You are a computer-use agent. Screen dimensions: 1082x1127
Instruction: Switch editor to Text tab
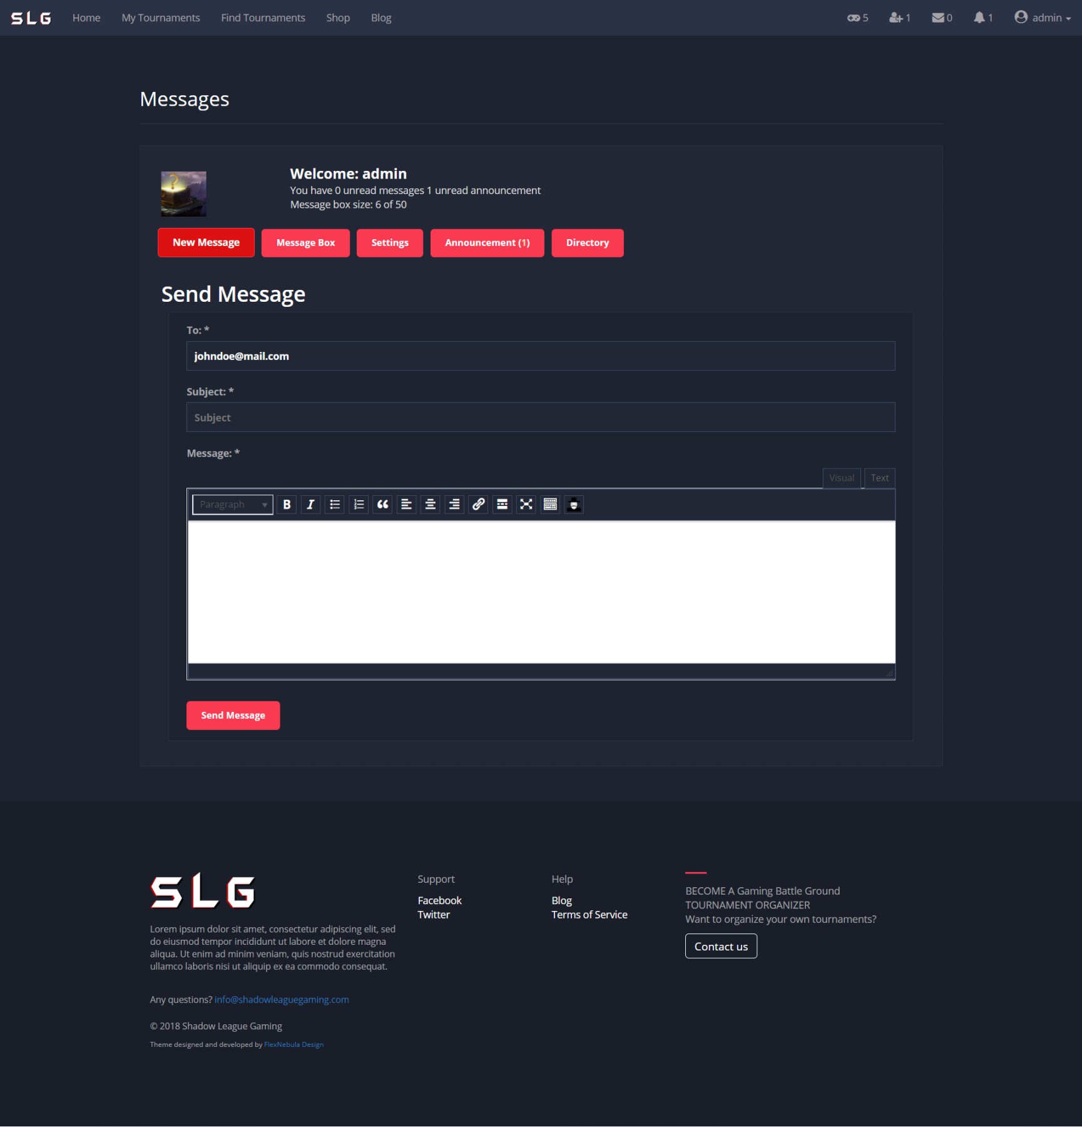coord(879,478)
